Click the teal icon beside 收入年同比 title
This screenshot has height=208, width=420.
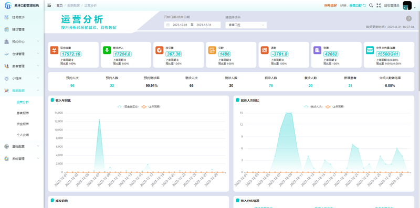[52, 100]
